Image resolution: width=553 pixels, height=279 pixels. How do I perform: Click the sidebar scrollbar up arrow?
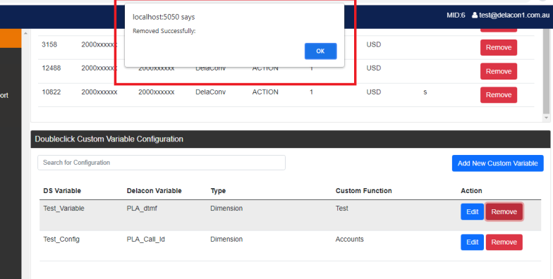tap(25, 33)
